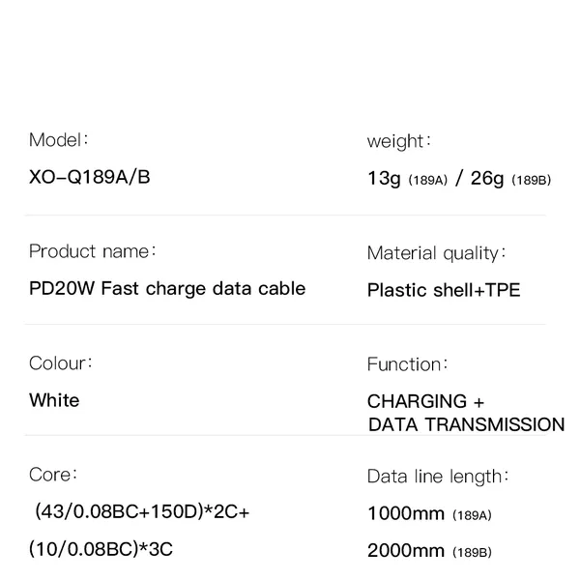Click the "Colour:" label
The height and width of the screenshot is (580, 580).
[x=61, y=363]
